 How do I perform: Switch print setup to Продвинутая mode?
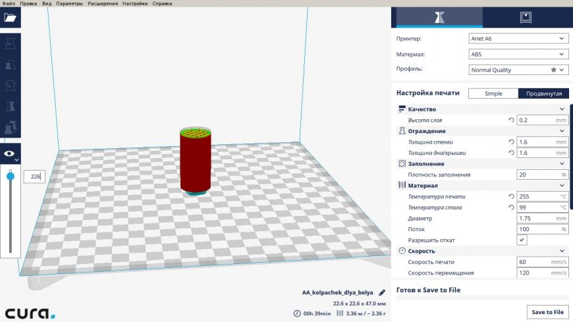[x=544, y=94]
